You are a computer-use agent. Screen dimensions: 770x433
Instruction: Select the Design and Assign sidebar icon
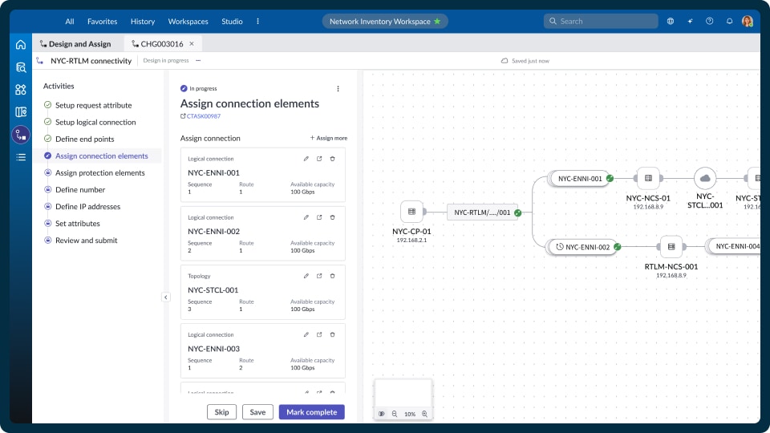coord(21,135)
